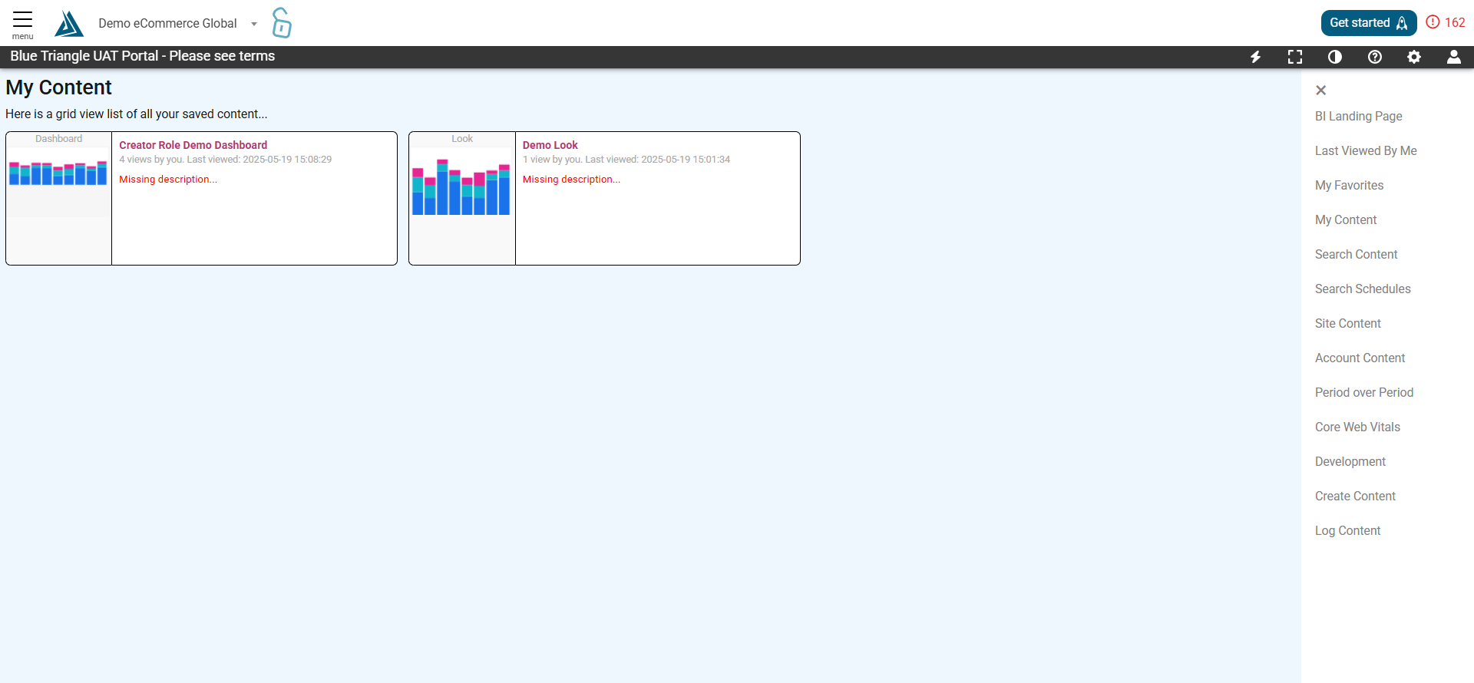Click the Dashboard bar chart thumbnail

[58, 173]
